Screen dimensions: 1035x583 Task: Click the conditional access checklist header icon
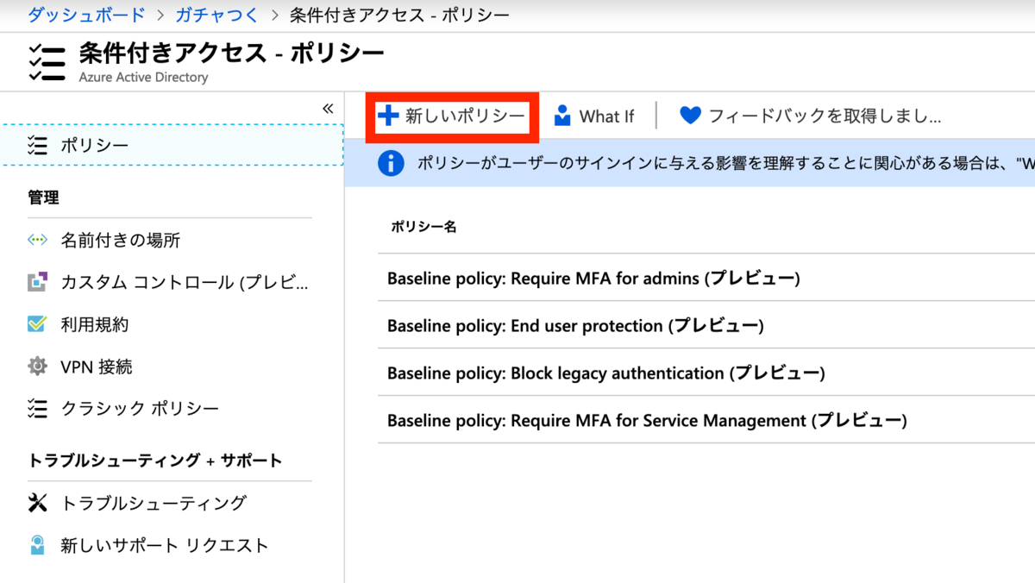pos(47,63)
